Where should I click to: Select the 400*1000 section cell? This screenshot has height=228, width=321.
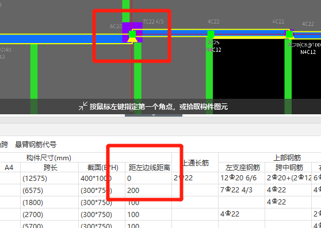[x=102, y=179]
